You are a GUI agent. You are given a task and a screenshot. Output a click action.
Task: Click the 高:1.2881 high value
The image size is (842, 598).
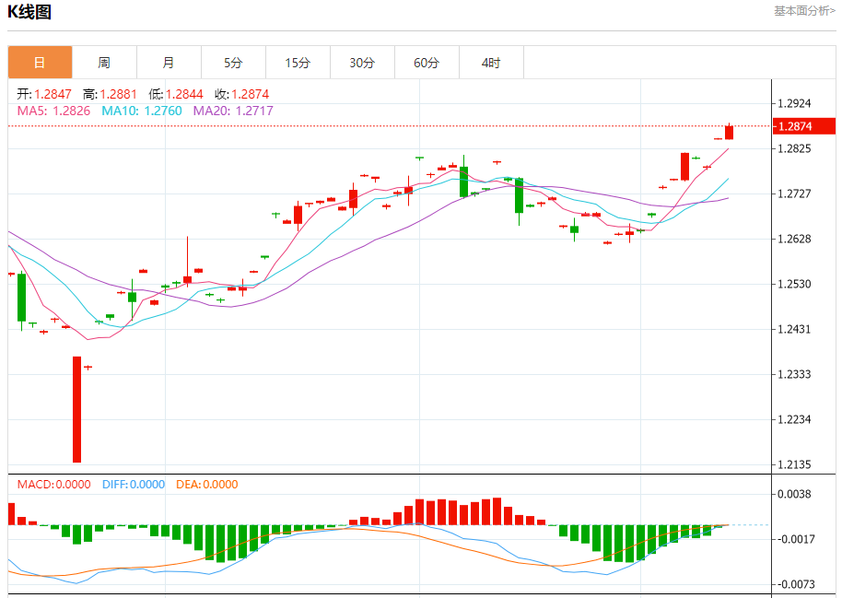tap(110, 95)
